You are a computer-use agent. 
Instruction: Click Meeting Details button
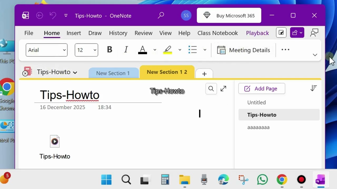point(244,50)
